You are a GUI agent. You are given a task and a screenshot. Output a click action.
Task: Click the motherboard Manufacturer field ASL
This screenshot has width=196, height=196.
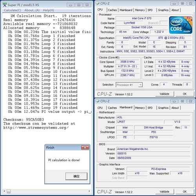click(153, 117)
